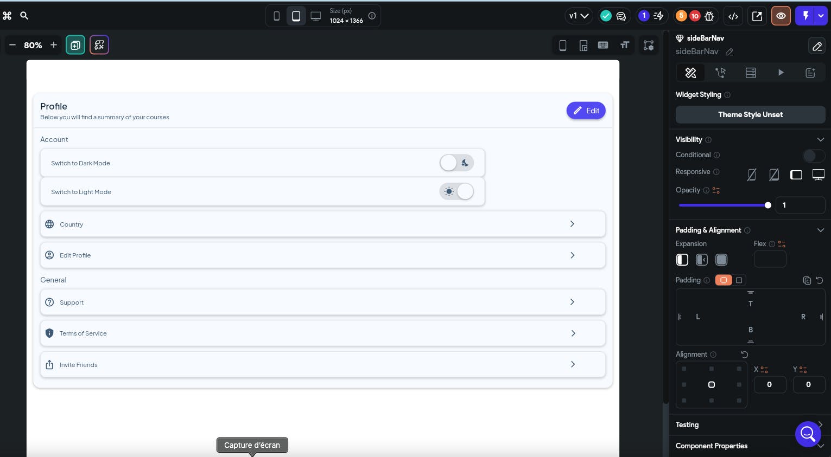Screen dimensions: 831x457
Task: Open project issues bug icon
Action: pyautogui.click(x=709, y=16)
